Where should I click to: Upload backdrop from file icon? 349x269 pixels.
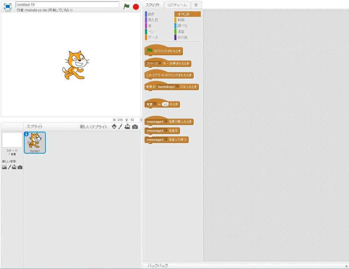[14, 167]
